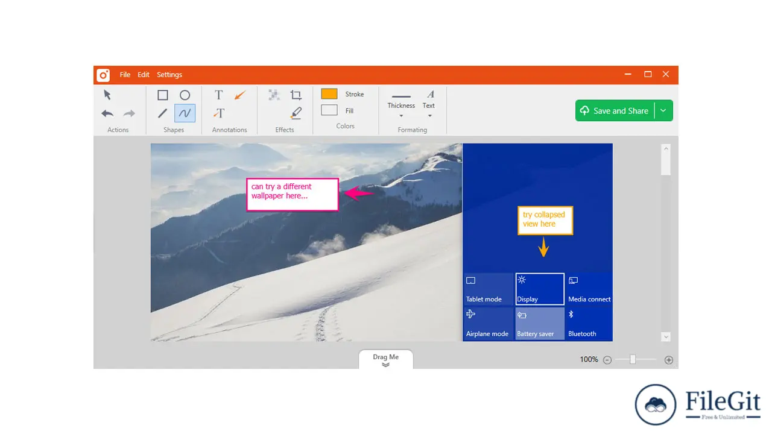
Task: Open the Edit menu
Action: [x=144, y=75]
